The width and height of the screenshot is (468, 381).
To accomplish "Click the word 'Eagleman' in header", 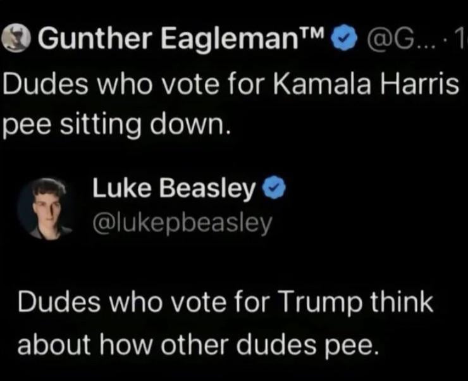I will point(230,39).
